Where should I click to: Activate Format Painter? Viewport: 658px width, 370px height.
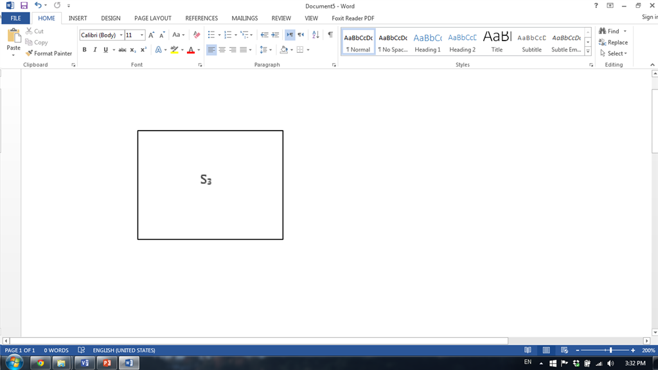point(49,53)
